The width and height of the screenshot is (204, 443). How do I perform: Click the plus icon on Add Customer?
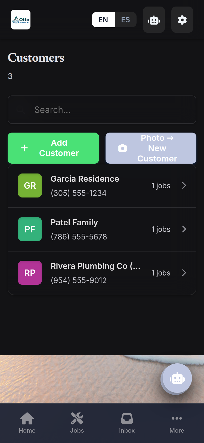[x=24, y=148]
